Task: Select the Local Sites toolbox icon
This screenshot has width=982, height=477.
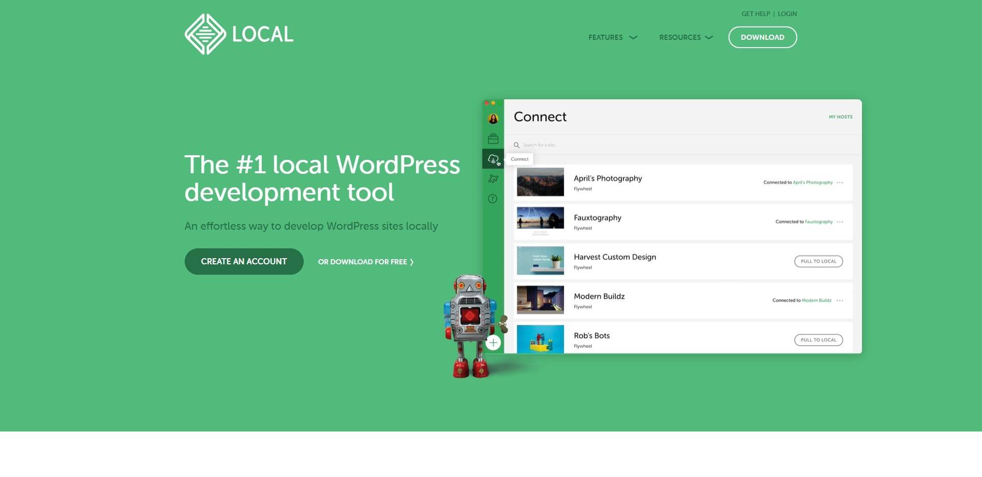Action: [493, 139]
